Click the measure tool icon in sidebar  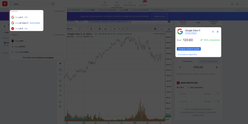(60, 70)
